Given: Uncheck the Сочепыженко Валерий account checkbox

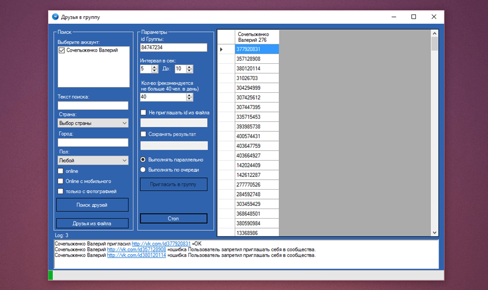Looking at the screenshot, I should pyautogui.click(x=62, y=50).
